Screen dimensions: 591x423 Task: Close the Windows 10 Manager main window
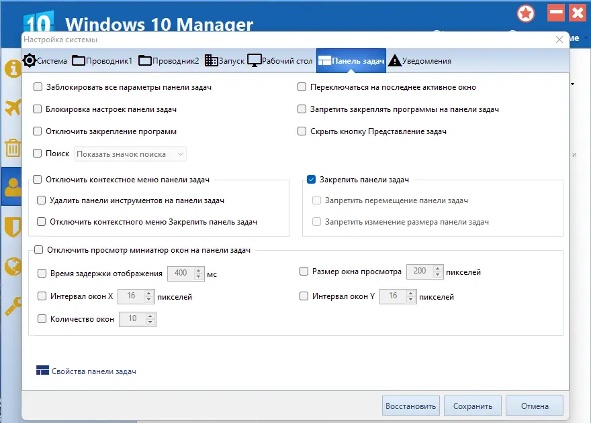point(578,13)
